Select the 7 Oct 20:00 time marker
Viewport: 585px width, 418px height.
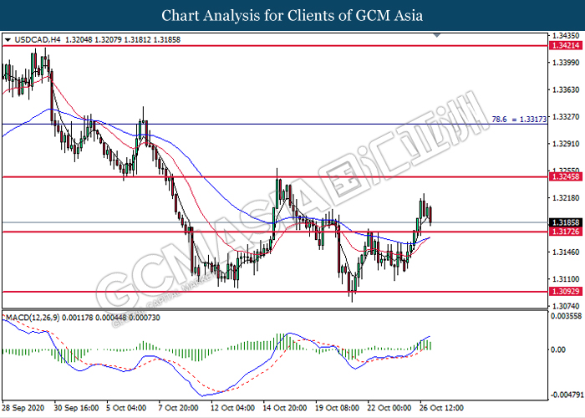[177, 408]
